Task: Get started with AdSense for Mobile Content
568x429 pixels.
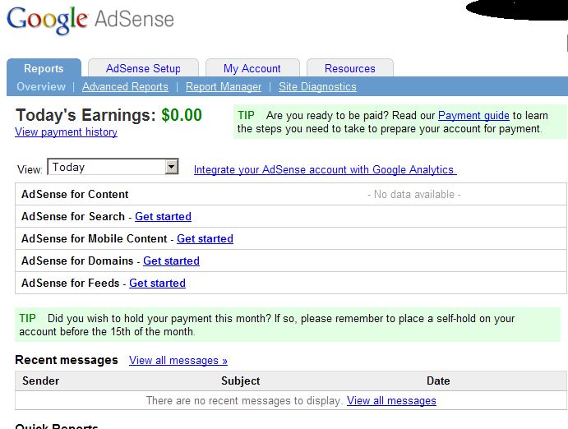Action: [x=205, y=238]
